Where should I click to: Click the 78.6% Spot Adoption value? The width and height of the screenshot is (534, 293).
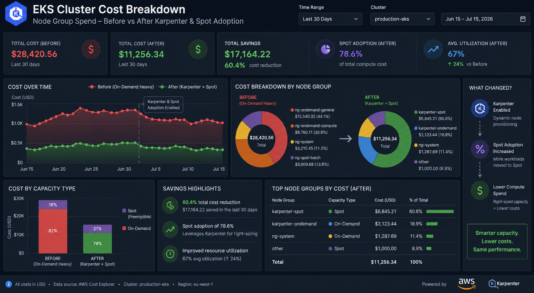351,54
